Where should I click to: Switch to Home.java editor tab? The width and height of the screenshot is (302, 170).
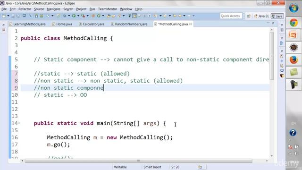point(62,24)
